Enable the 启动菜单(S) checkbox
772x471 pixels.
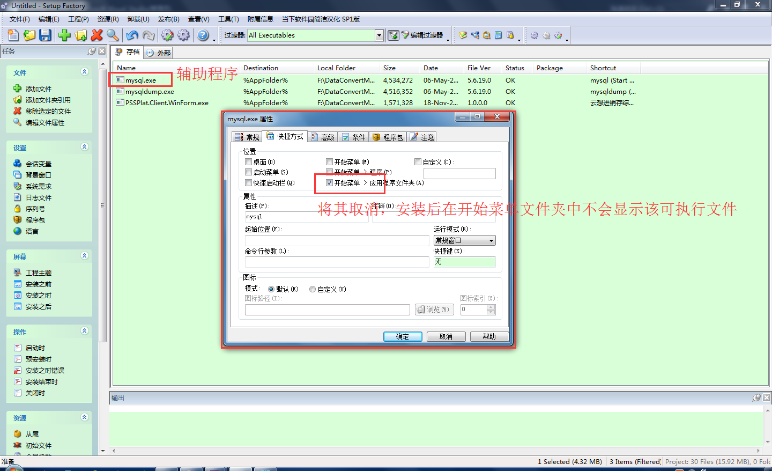[x=248, y=172]
